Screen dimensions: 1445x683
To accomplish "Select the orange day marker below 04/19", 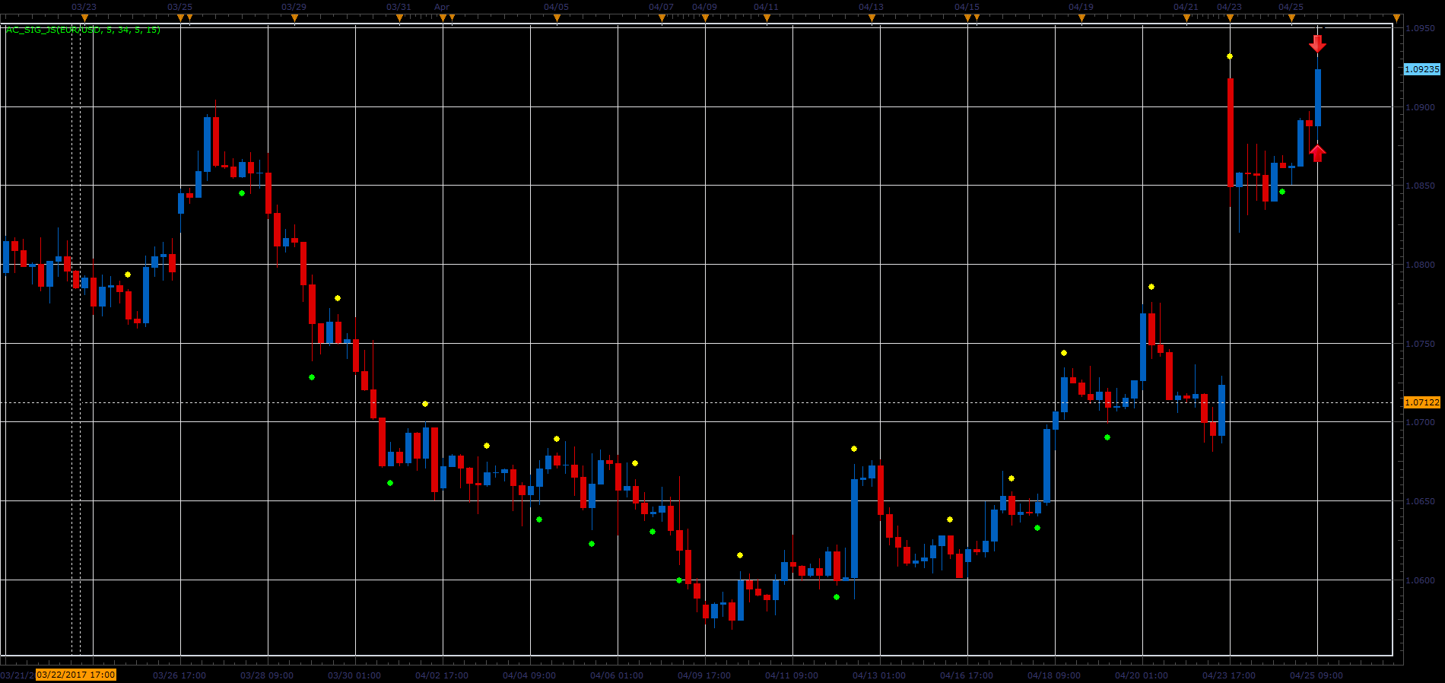I will [1081, 18].
